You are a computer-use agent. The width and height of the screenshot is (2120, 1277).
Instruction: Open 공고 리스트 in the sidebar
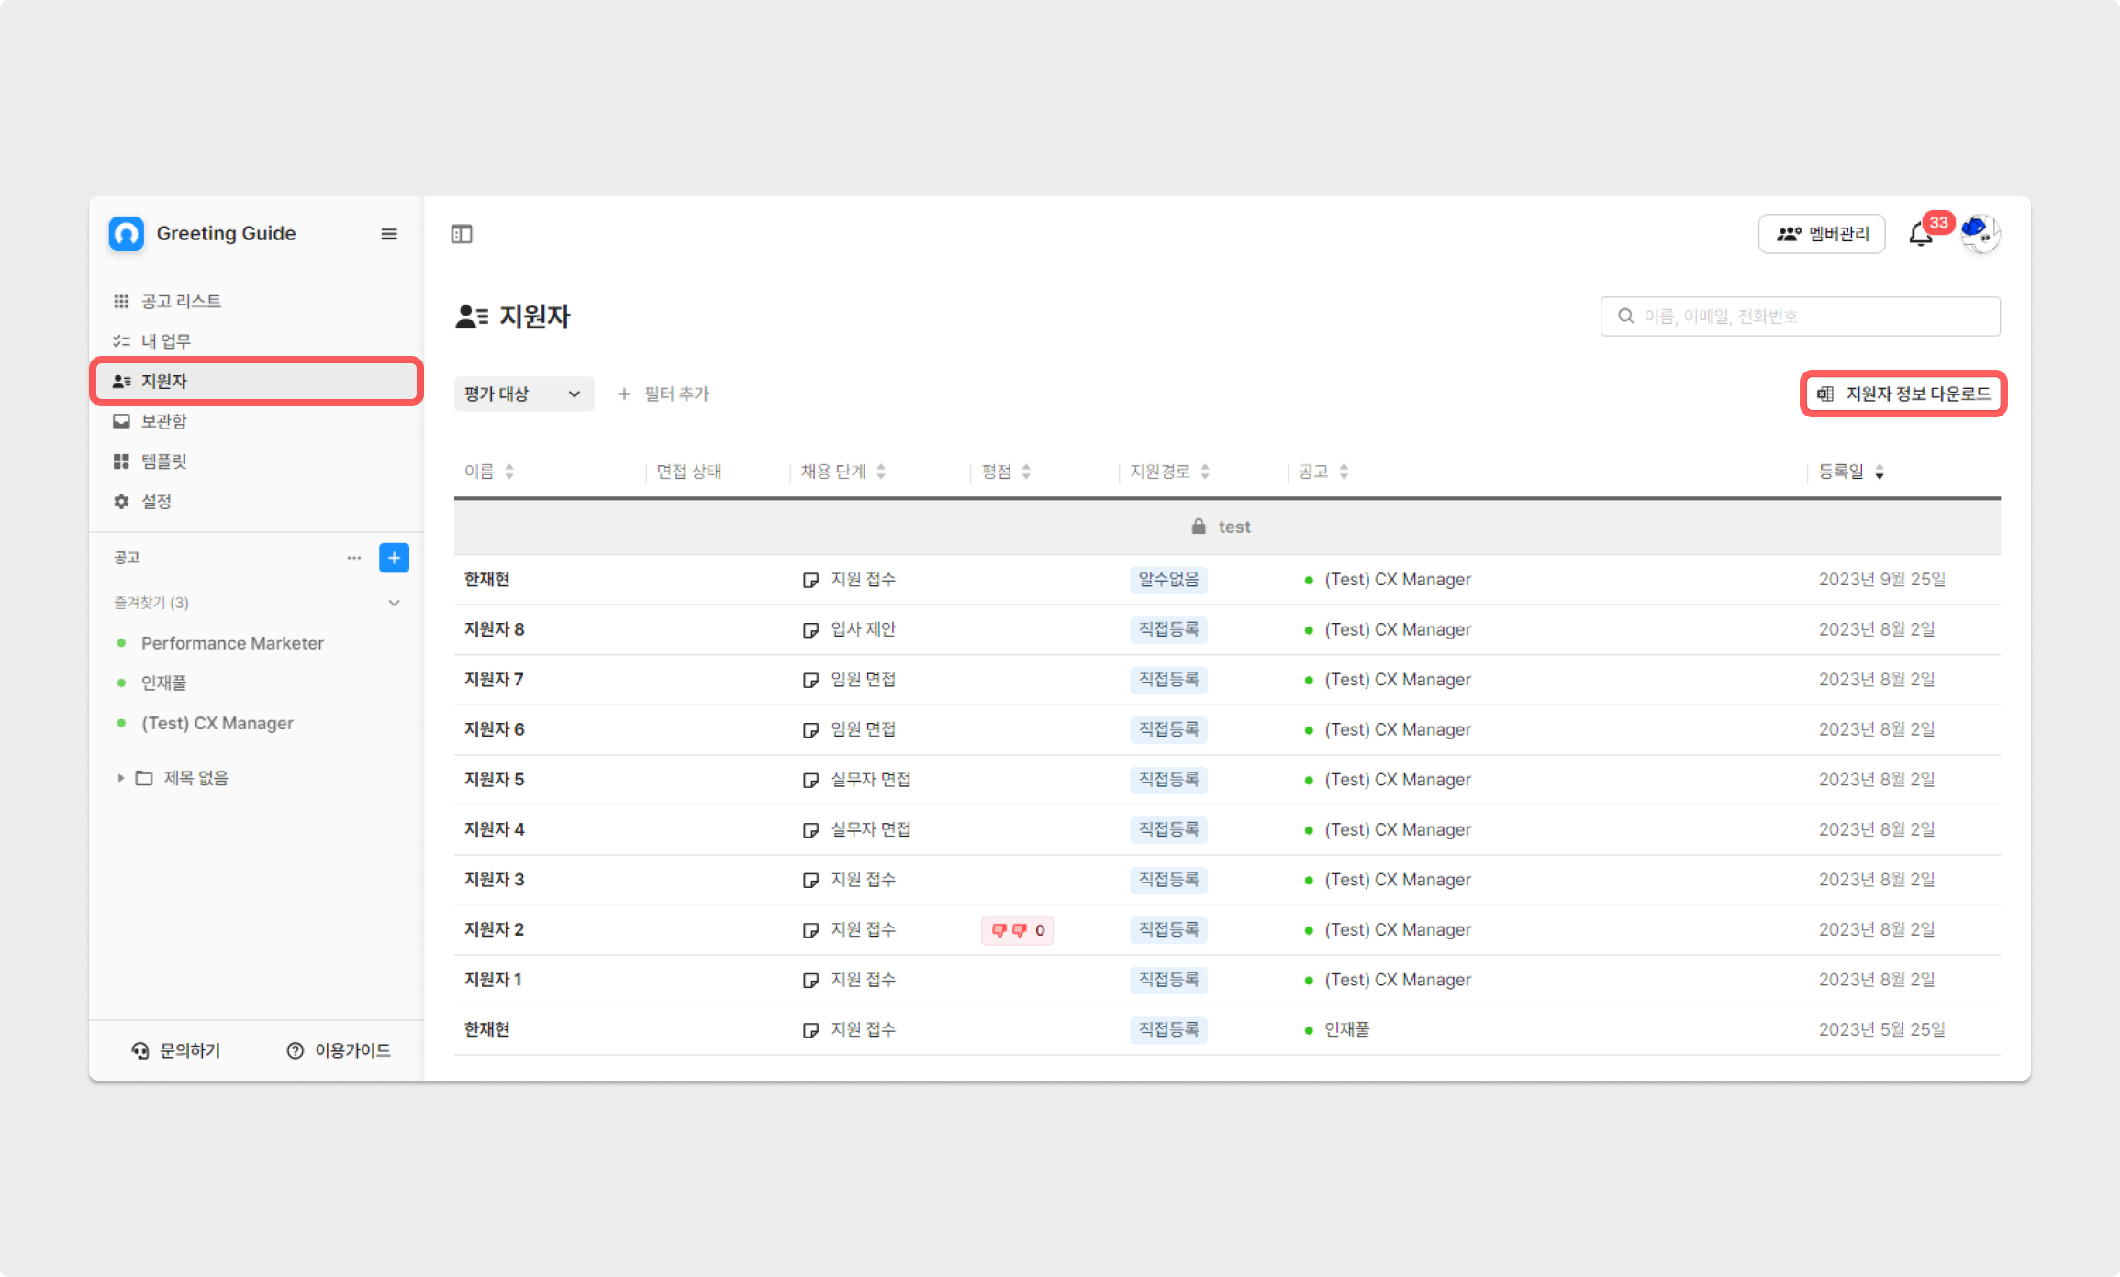tap(181, 301)
